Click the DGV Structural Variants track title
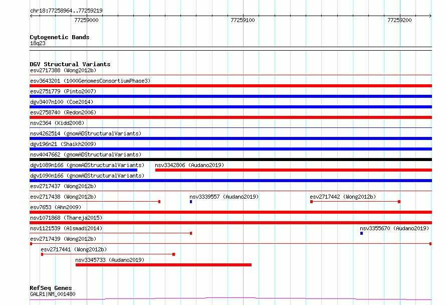Screen dimensions: 446x305 [x=70, y=64]
